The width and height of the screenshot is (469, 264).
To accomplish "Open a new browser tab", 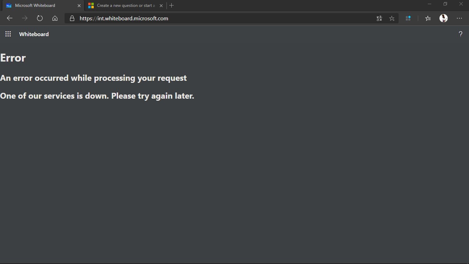I will pyautogui.click(x=172, y=5).
